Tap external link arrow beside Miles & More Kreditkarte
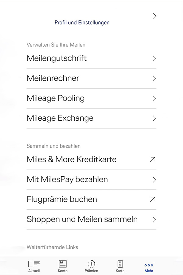183x275 pixels. tap(152, 159)
